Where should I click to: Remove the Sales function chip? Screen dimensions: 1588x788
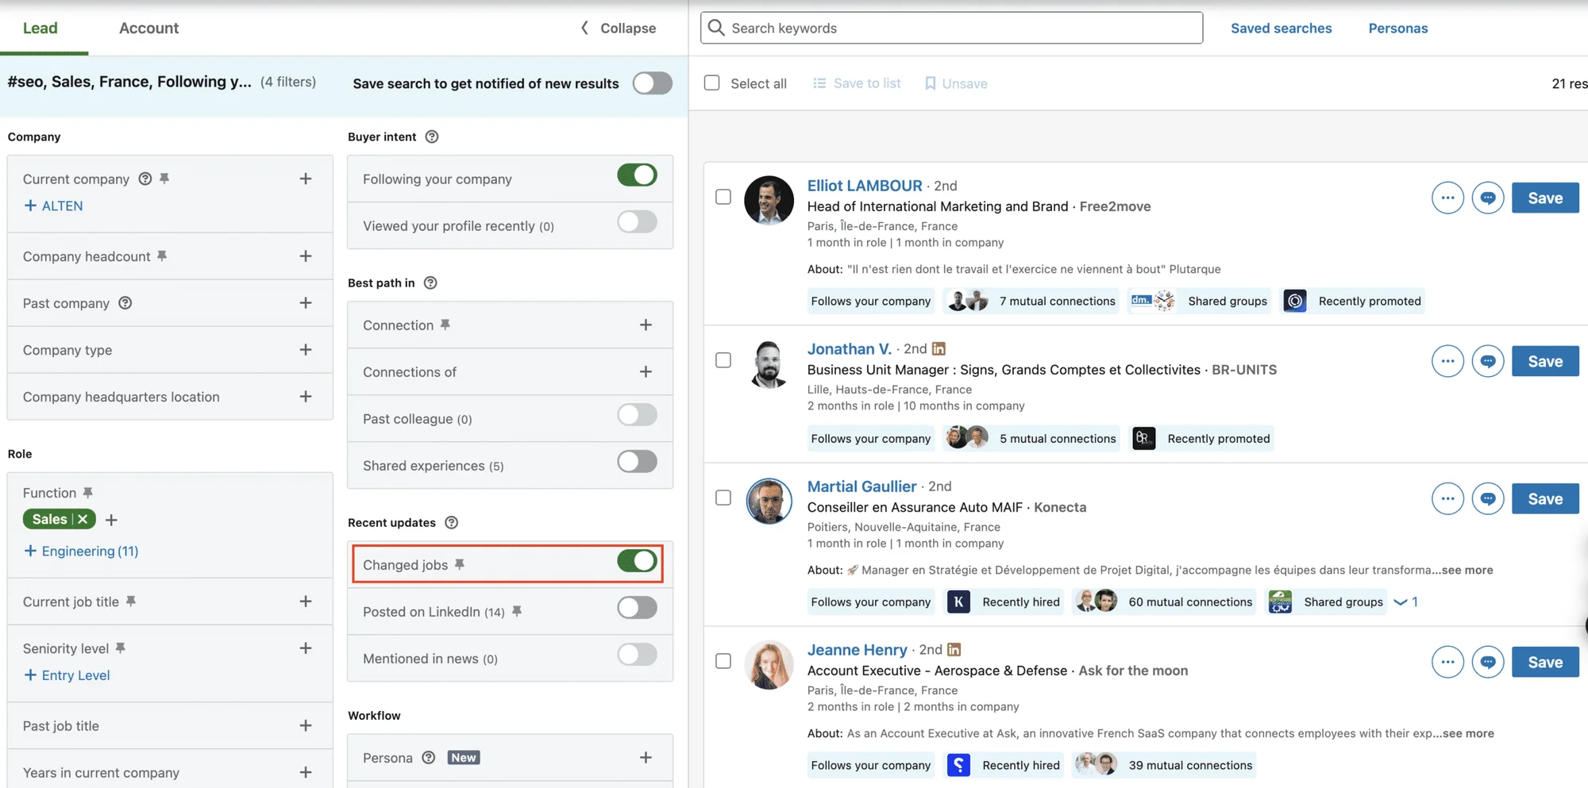pos(83,519)
